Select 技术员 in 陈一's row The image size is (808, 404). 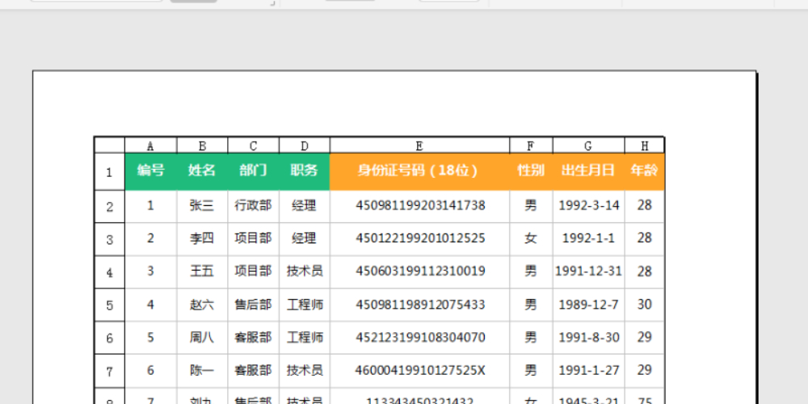click(304, 371)
